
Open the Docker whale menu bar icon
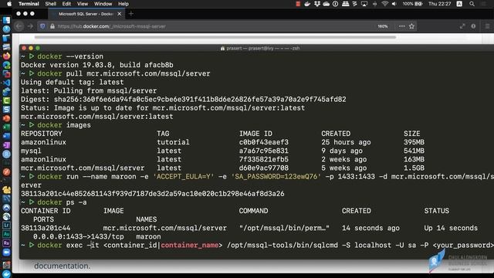coord(307,4)
